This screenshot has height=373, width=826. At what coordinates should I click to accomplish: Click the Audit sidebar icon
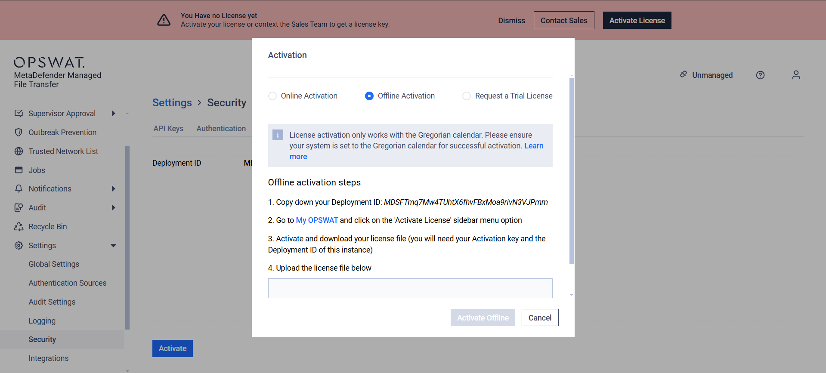tap(19, 208)
